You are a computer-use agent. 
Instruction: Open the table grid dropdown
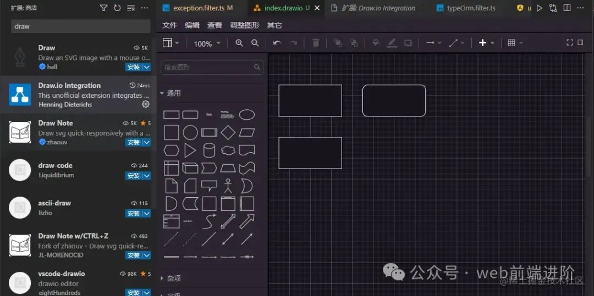[515, 43]
